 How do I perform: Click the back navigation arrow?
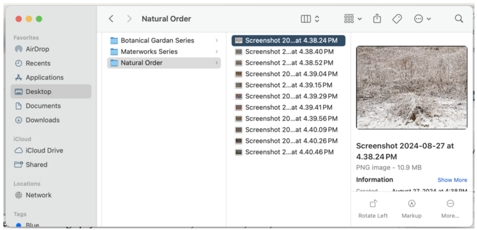(x=111, y=19)
